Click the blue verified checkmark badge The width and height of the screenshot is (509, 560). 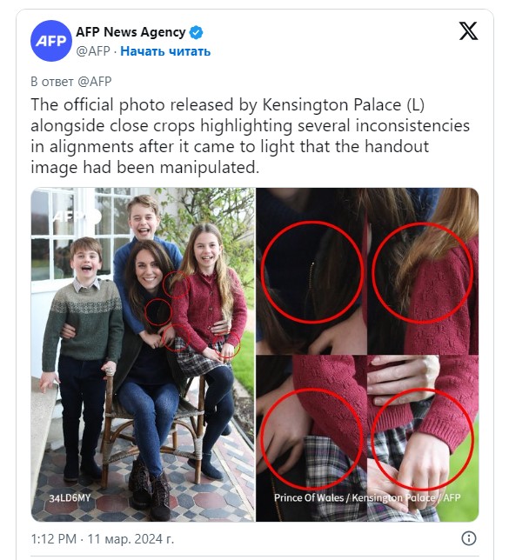[196, 32]
